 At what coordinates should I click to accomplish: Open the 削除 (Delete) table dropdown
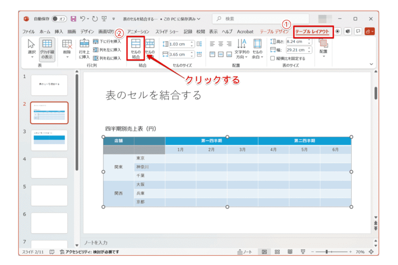(67, 49)
